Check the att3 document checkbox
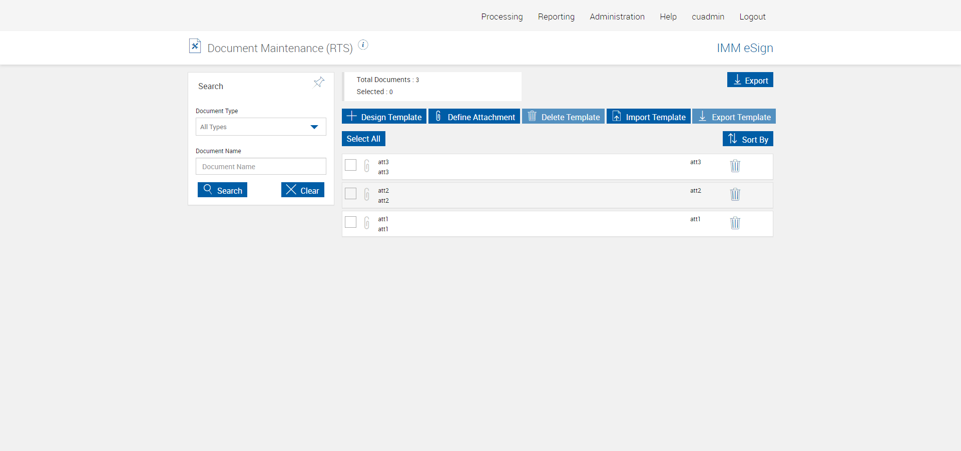 [351, 165]
